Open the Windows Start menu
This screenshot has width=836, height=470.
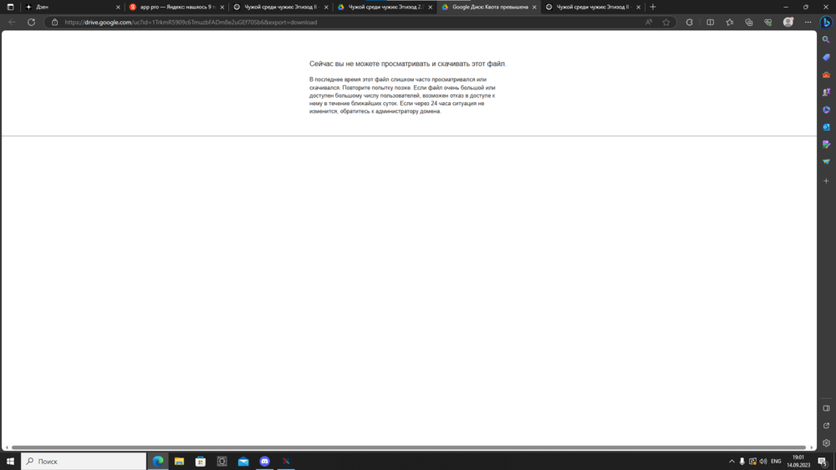(x=10, y=461)
